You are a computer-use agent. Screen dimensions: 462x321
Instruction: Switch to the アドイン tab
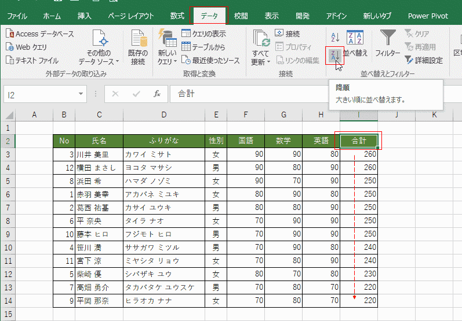click(336, 16)
